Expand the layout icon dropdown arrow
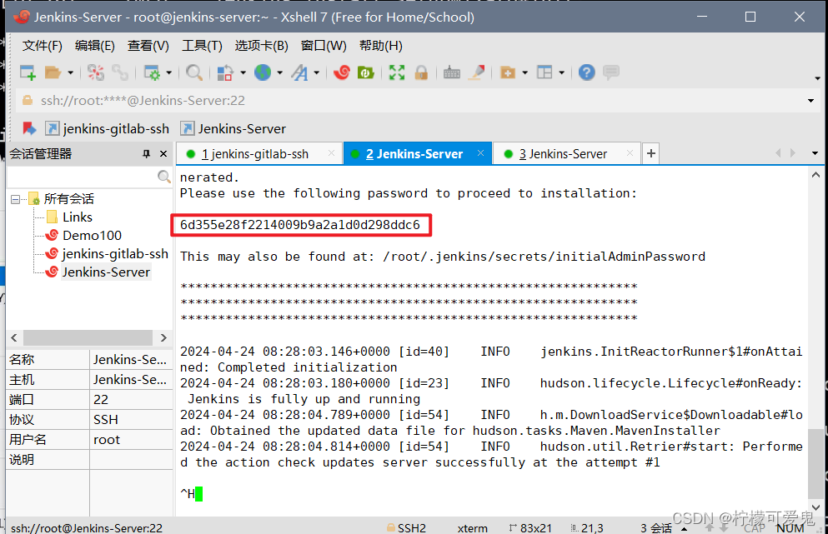This screenshot has height=534, width=828. (561, 72)
